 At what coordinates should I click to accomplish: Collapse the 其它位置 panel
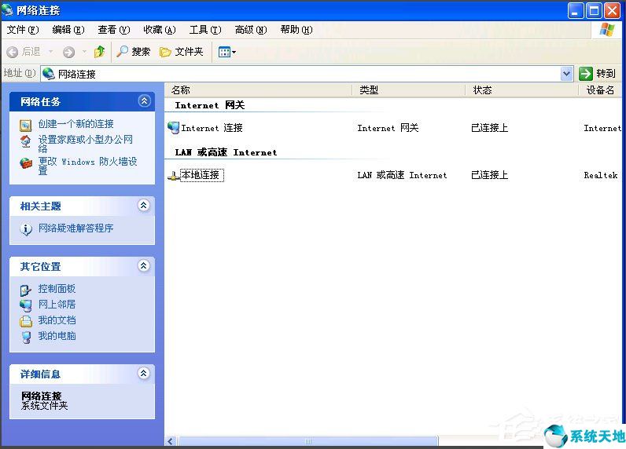point(144,265)
